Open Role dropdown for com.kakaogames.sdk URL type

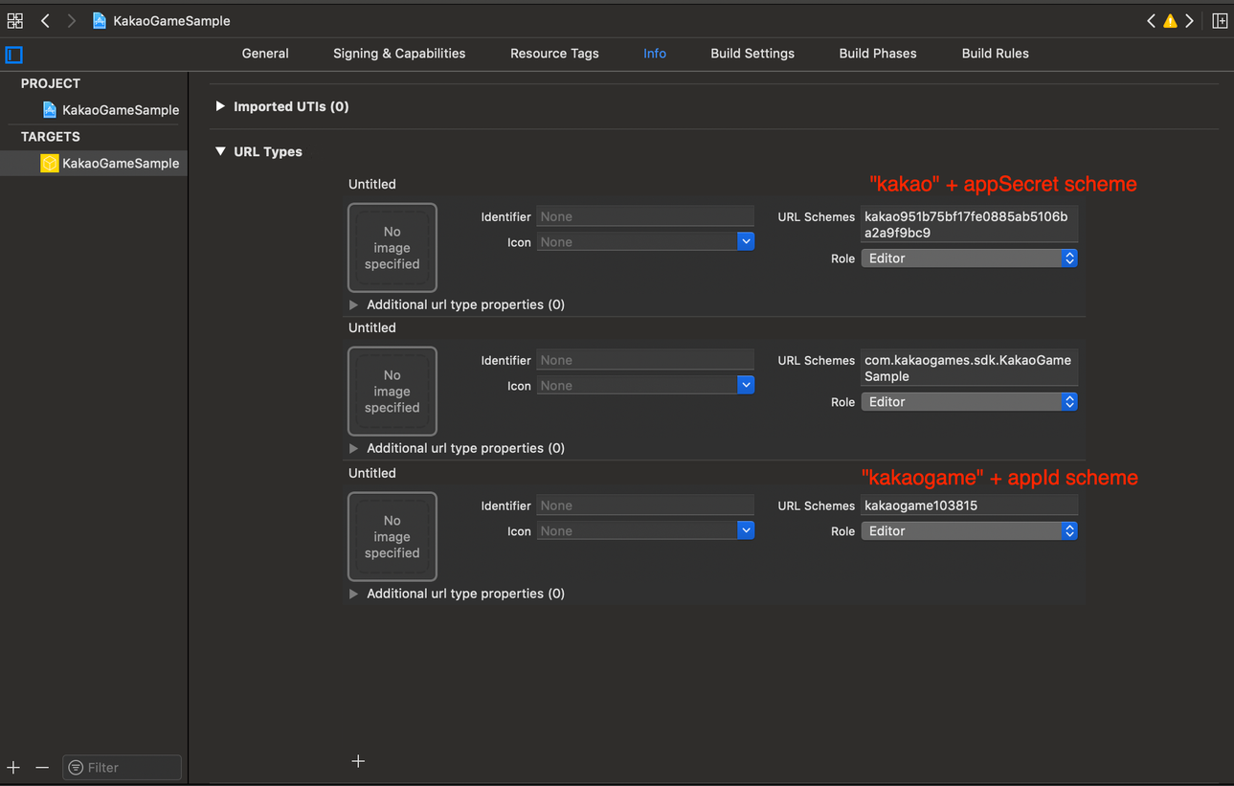click(970, 402)
